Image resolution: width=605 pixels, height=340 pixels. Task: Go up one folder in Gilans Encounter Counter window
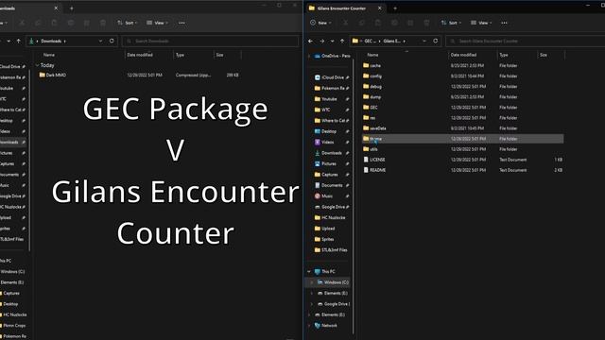(x=342, y=41)
